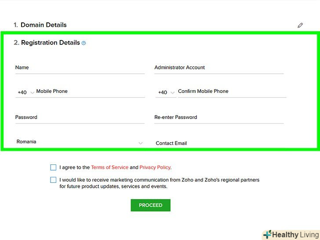Enable the marketing communication checkbox
The image size is (320, 240).
click(53, 180)
